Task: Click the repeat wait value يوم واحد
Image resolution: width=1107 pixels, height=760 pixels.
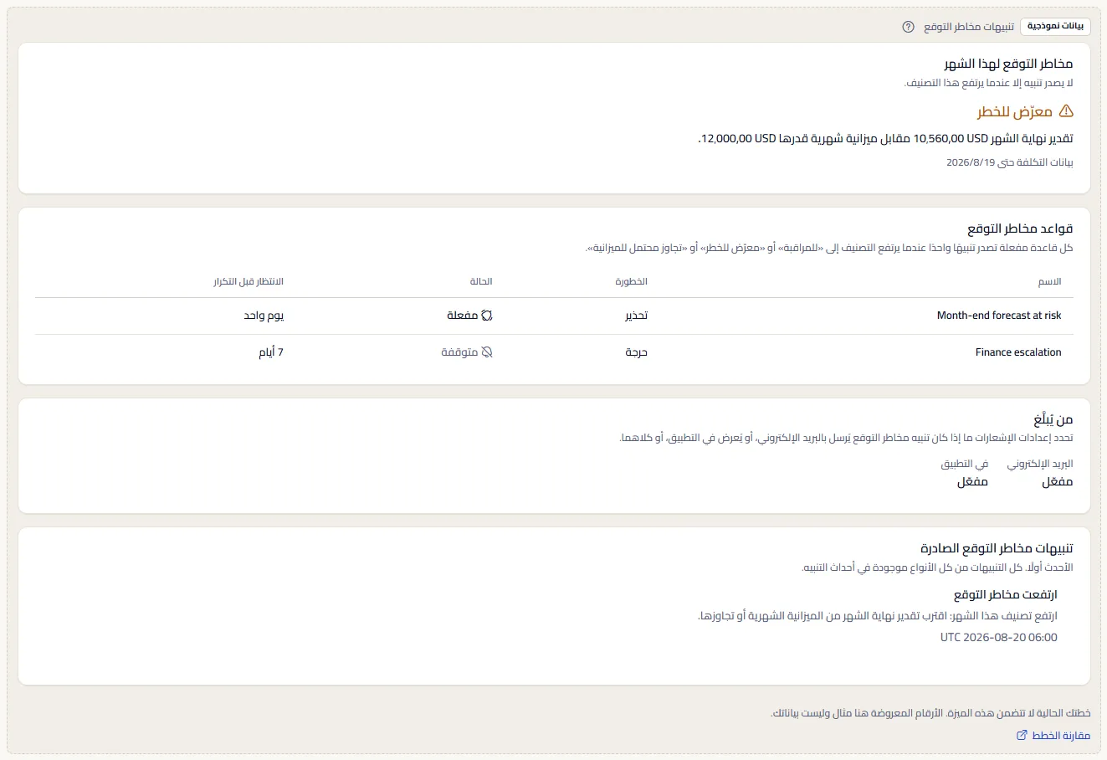Action: [264, 316]
